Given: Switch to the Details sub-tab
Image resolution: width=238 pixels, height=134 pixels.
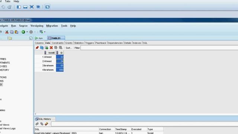Looking at the screenshot, I should [x=128, y=43].
